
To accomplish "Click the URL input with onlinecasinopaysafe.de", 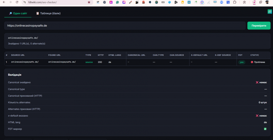I will click(125, 26).
